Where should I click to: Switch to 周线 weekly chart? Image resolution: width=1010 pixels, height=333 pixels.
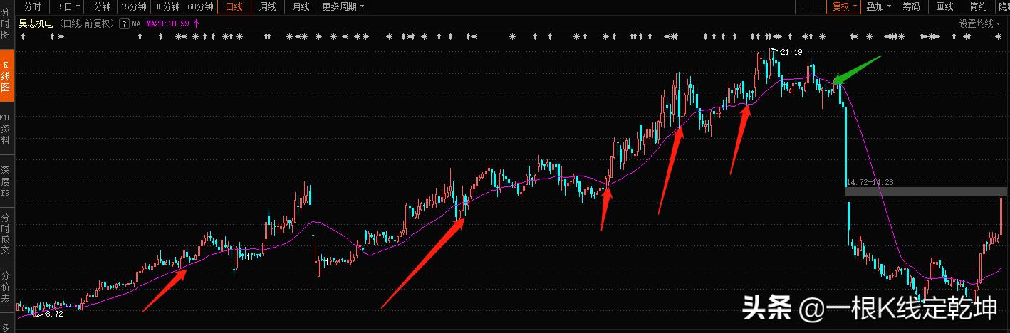[268, 6]
